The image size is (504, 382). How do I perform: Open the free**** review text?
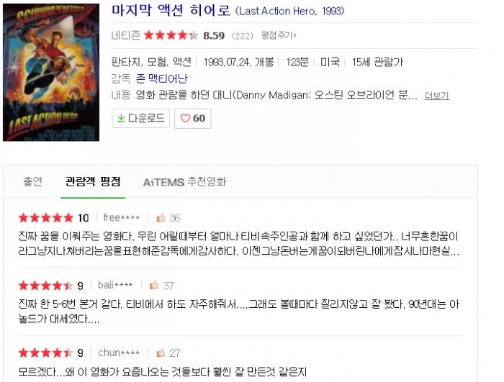point(238,244)
